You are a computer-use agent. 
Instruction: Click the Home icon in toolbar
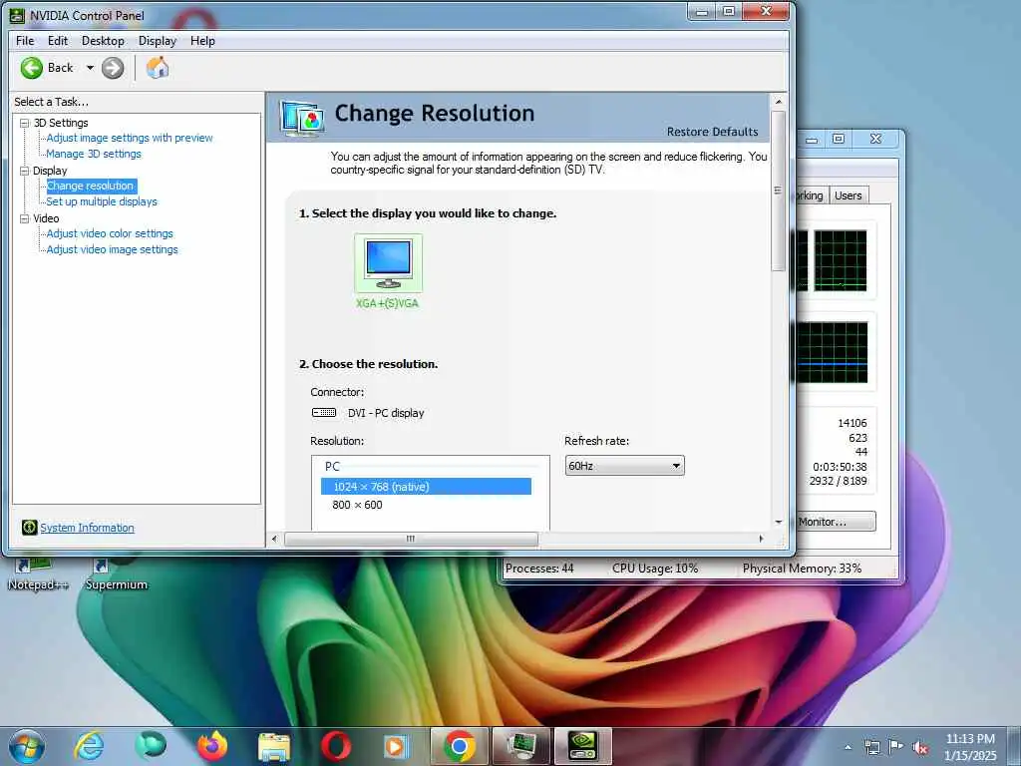157,68
